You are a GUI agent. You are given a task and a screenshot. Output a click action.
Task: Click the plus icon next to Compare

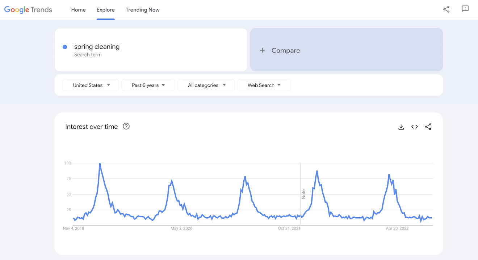point(263,51)
